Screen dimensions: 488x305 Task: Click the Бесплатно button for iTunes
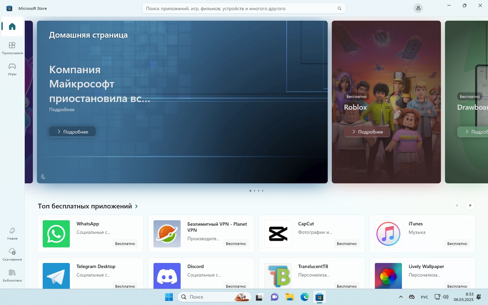point(457,244)
